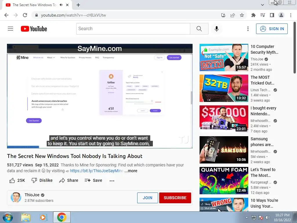297x223 pixels.
Task: Open 10 Computer Security Myths thumbnail
Action: (x=224, y=57)
